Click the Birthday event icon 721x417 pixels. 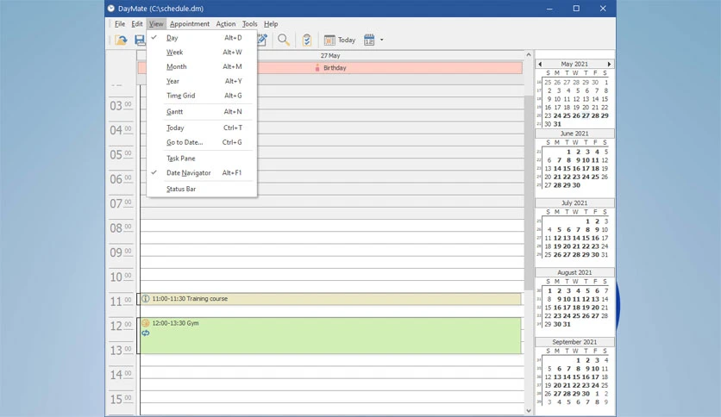[x=317, y=68]
